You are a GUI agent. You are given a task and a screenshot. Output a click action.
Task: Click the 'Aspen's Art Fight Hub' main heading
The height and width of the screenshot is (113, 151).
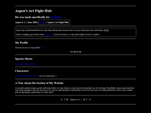[x=34, y=11]
